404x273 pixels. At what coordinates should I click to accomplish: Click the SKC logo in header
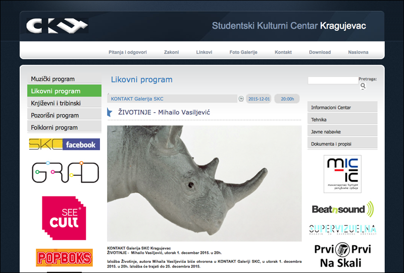click(57, 26)
